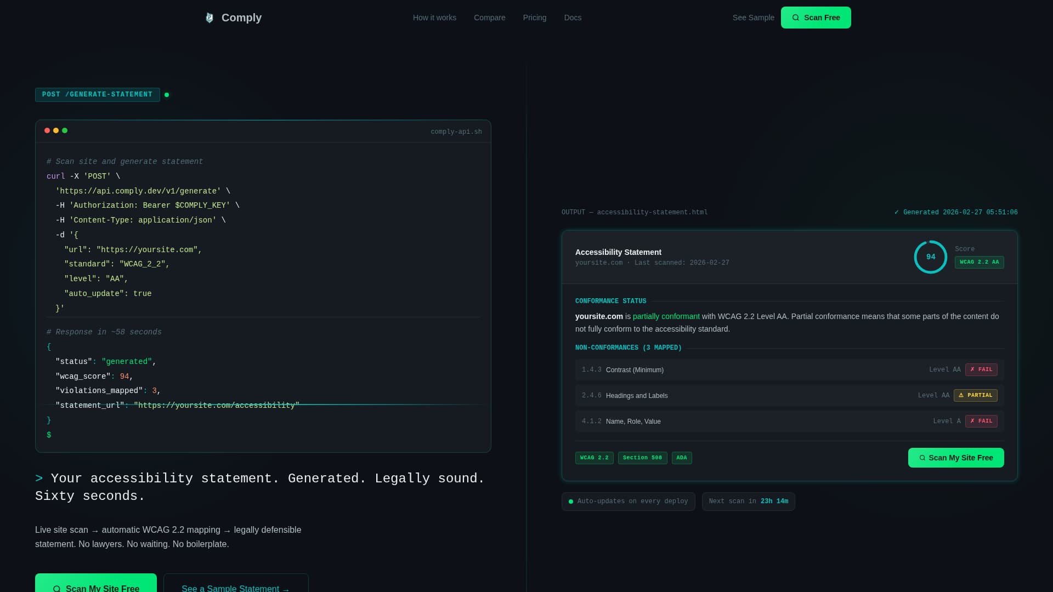
Task: Click the Comply shield logo icon
Action: (x=209, y=18)
